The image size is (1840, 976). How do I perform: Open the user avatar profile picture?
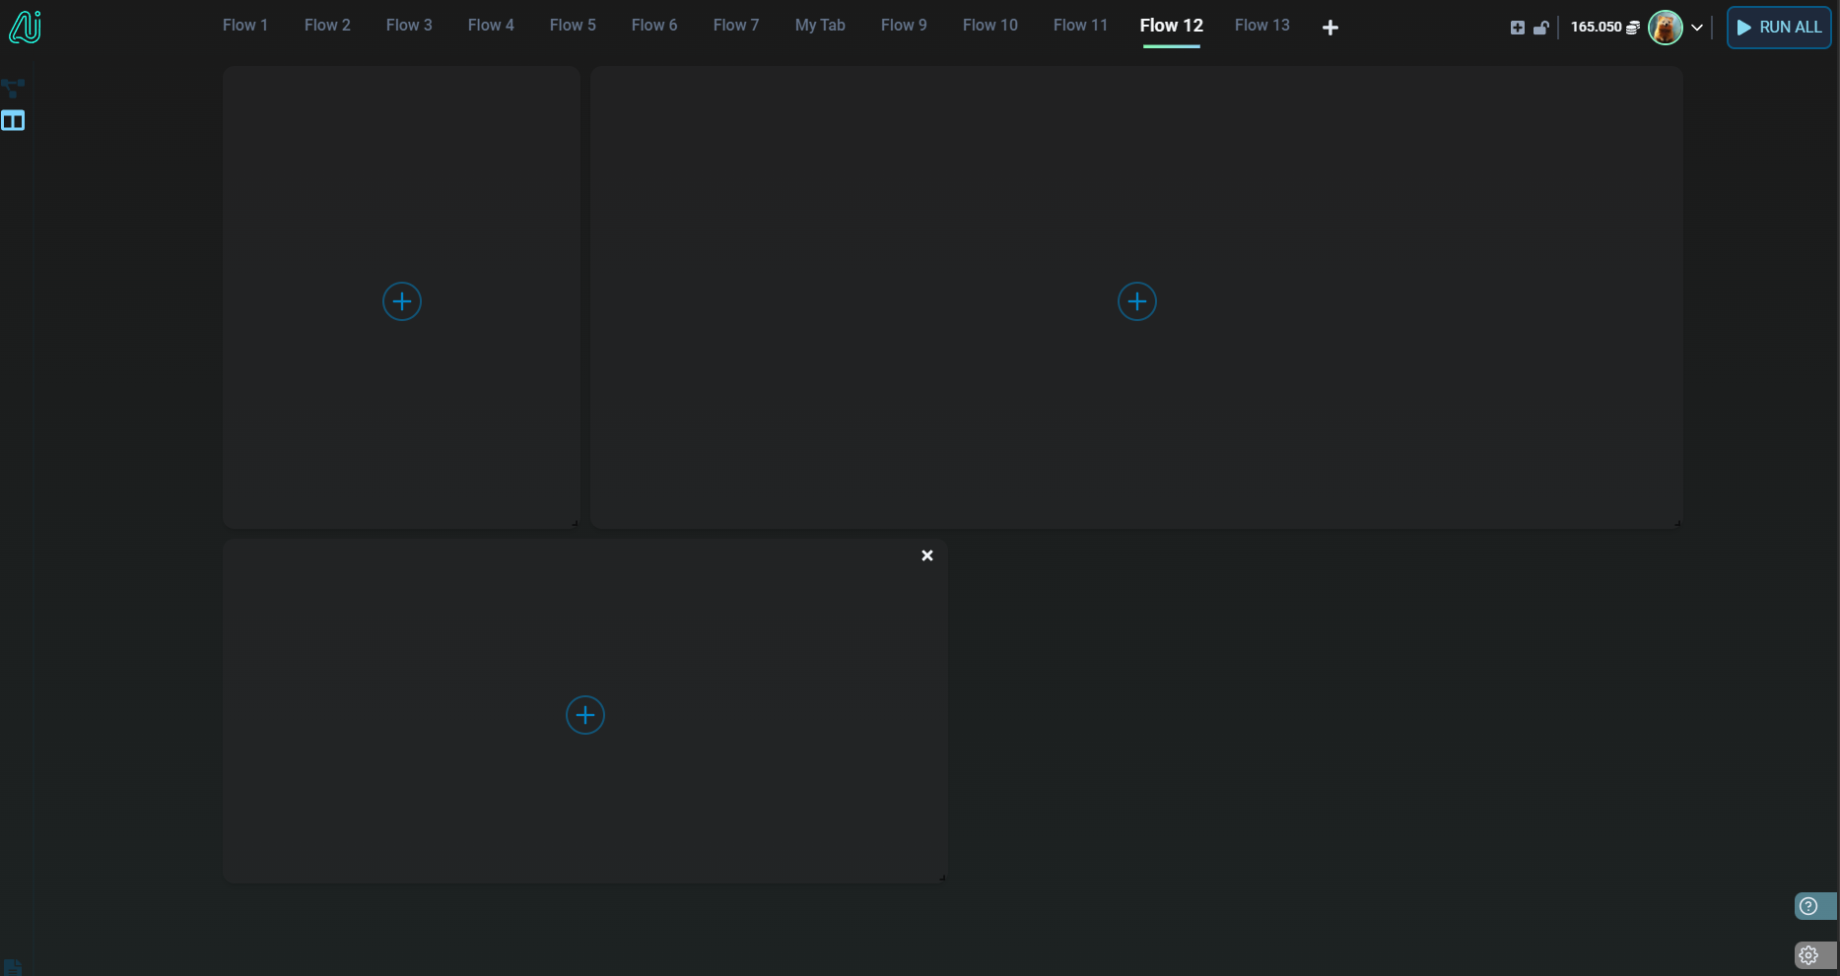(x=1666, y=28)
